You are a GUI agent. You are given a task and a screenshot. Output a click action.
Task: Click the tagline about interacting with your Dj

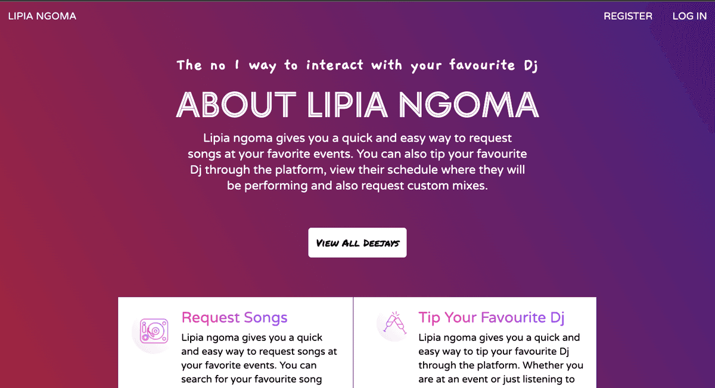point(357,65)
